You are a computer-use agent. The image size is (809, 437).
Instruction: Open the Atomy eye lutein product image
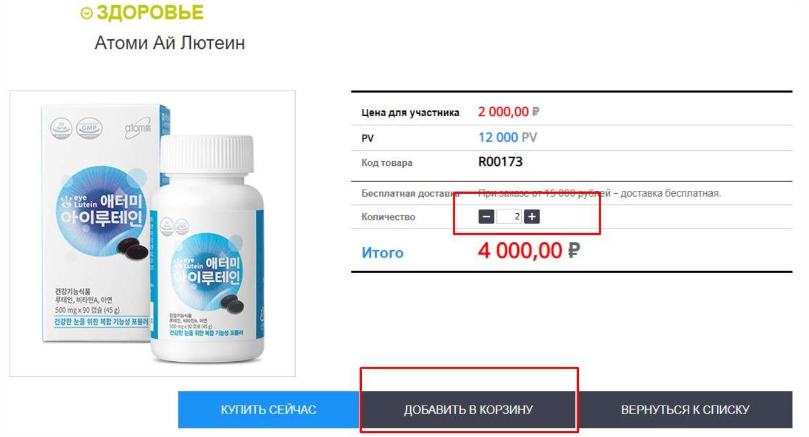pyautogui.click(x=153, y=234)
